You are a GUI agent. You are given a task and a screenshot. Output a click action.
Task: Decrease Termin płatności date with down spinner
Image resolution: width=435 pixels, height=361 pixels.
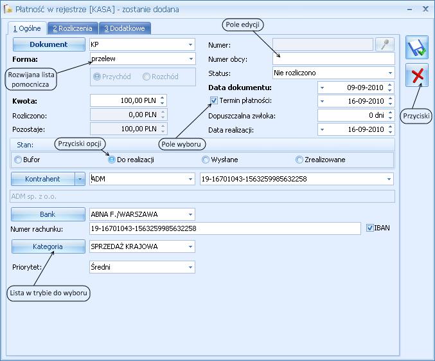390,104
